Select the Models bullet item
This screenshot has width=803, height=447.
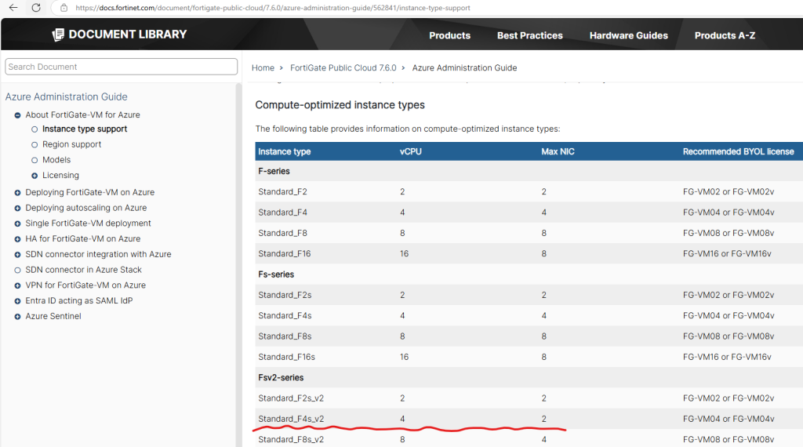pos(35,160)
